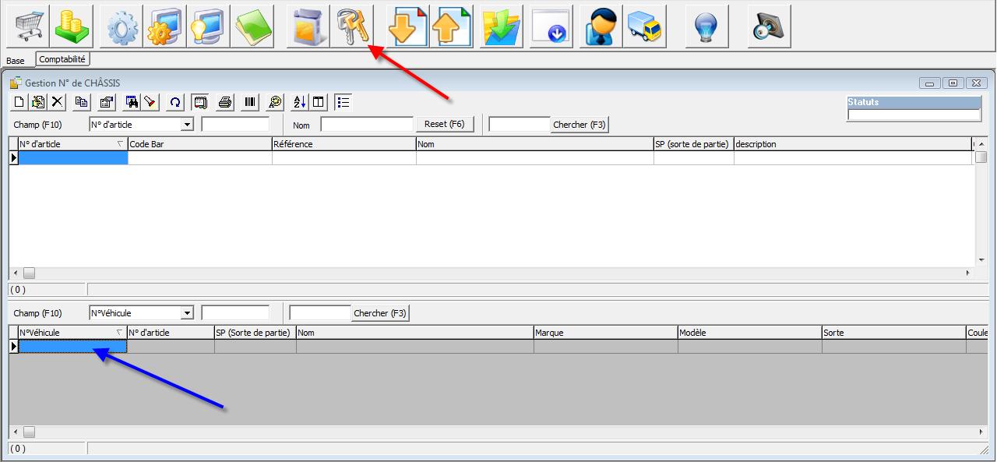Click the copy record icon
This screenshot has height=462, width=997.
[x=81, y=101]
